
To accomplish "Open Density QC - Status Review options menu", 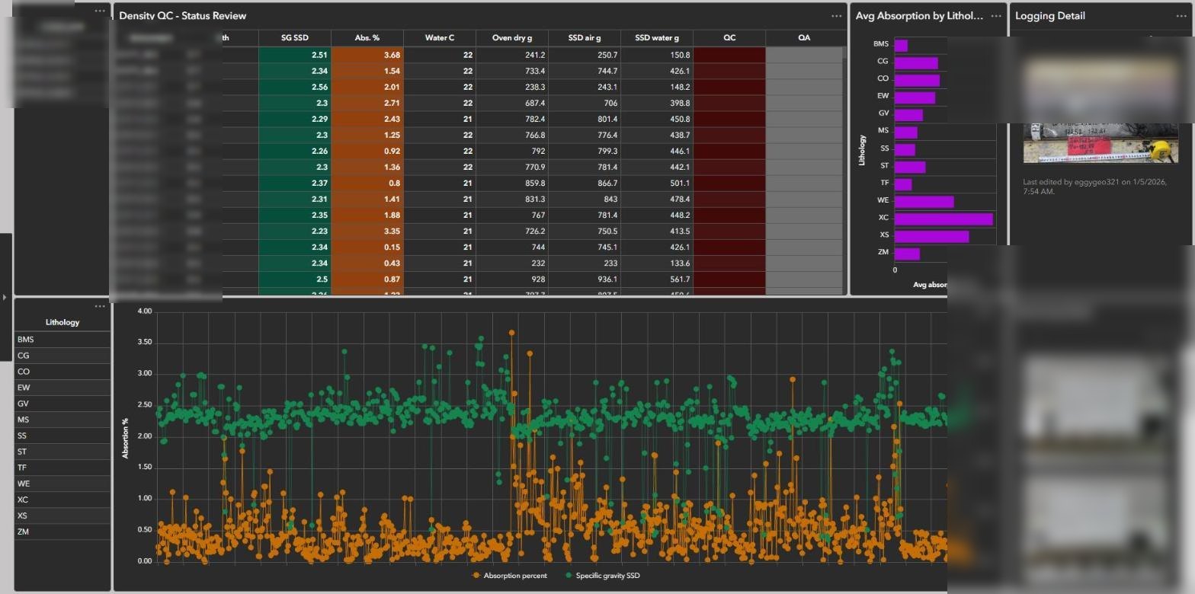I will point(836,16).
